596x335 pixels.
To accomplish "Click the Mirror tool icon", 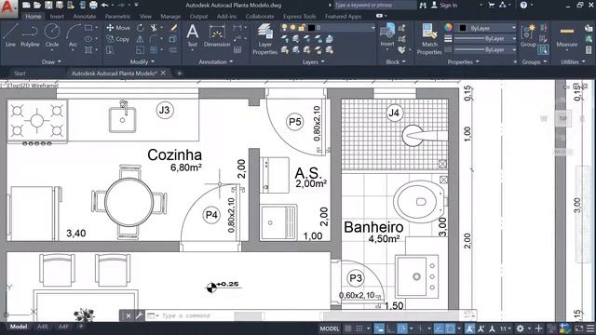I will click(x=141, y=39).
